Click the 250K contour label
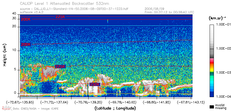 click(95, 84)
